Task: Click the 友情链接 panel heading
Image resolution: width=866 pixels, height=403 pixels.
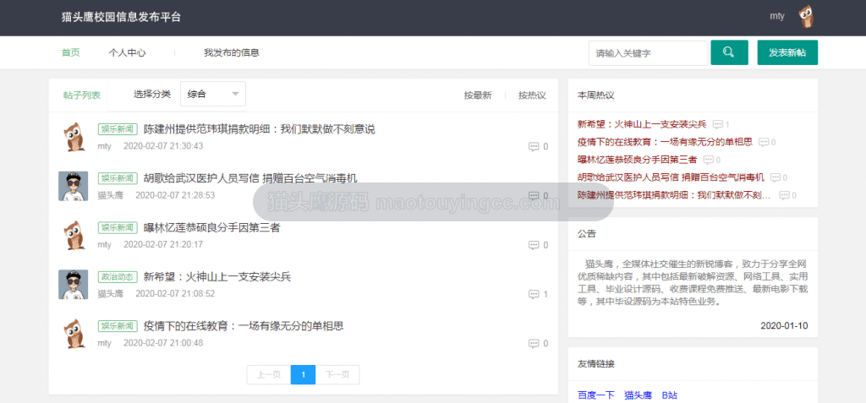Action: 596,364
